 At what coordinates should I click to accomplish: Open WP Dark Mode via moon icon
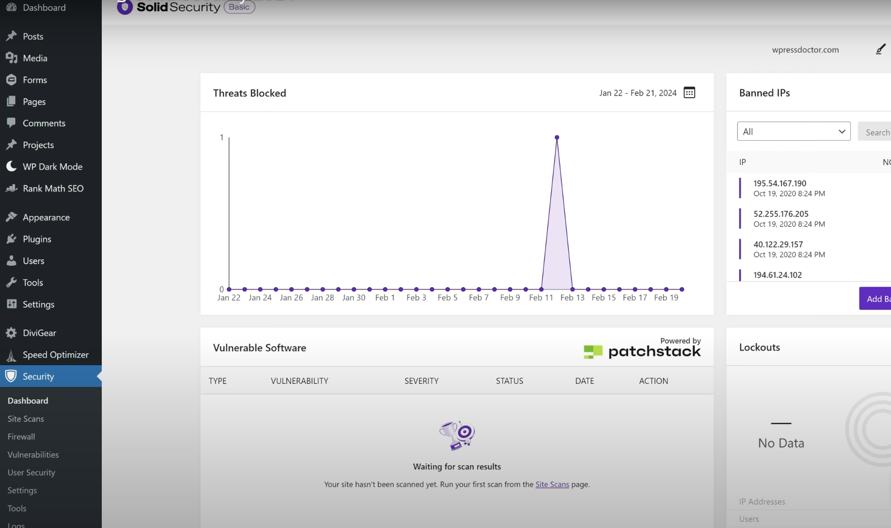point(11,166)
